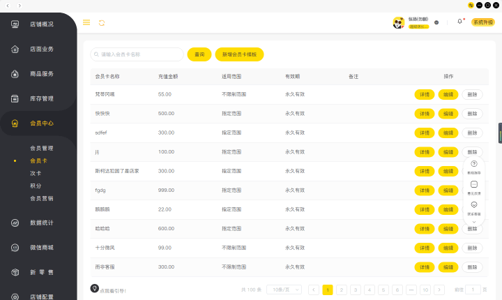Click the guide pin icon at bottom left

95,288
